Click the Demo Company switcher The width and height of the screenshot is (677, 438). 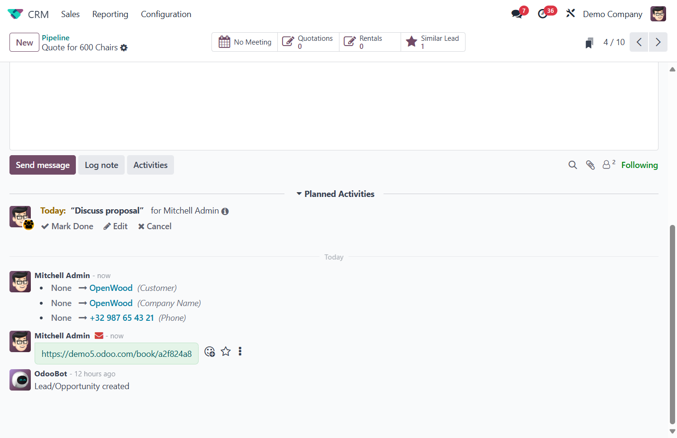(x=613, y=14)
